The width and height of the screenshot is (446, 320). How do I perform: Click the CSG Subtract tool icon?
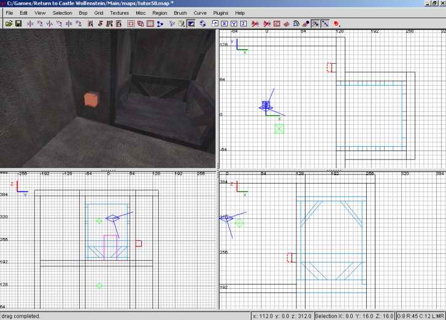[x=131, y=24]
